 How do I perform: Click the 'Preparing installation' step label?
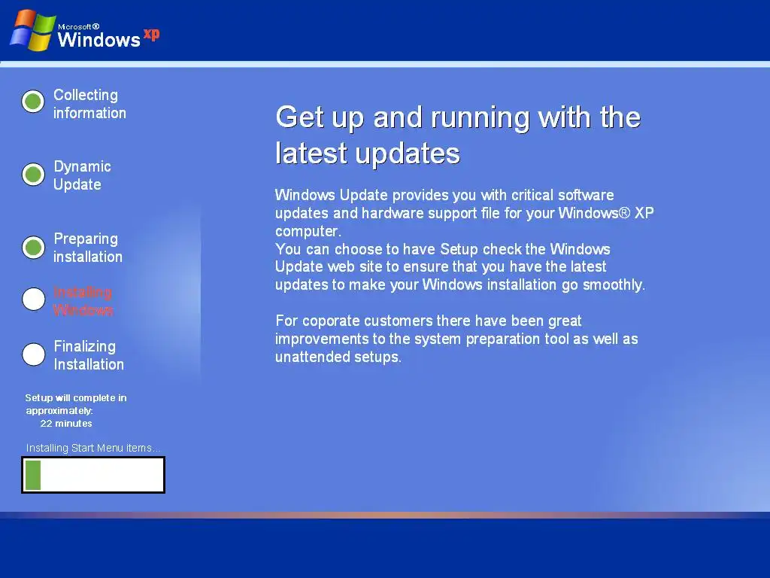tap(88, 247)
